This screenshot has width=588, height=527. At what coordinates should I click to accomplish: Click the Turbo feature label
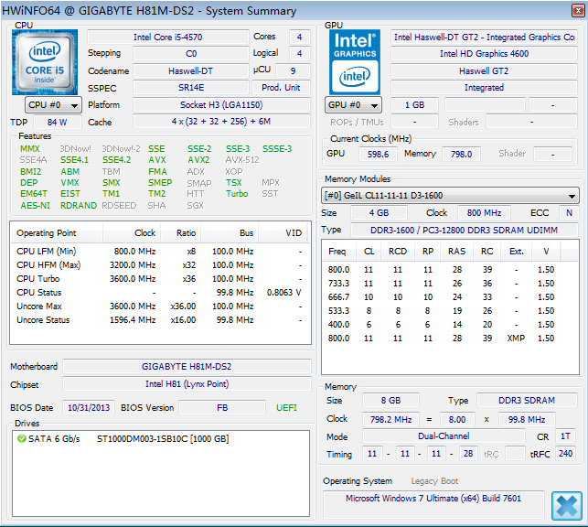tap(237, 194)
